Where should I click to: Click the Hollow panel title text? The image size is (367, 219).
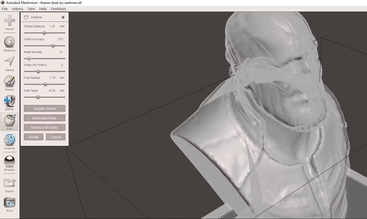pos(37,17)
